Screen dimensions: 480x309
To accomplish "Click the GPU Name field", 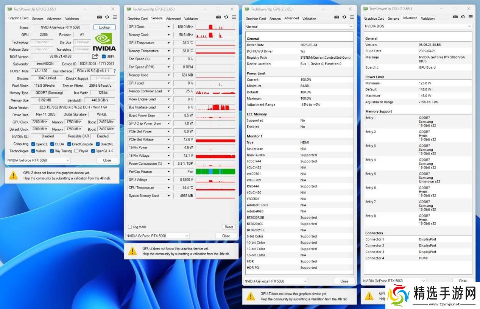I will [61, 27].
